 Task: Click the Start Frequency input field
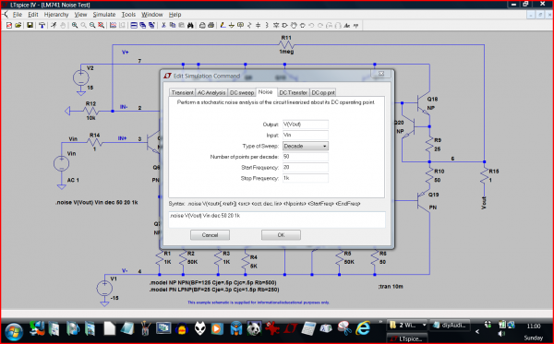pyautogui.click(x=306, y=168)
